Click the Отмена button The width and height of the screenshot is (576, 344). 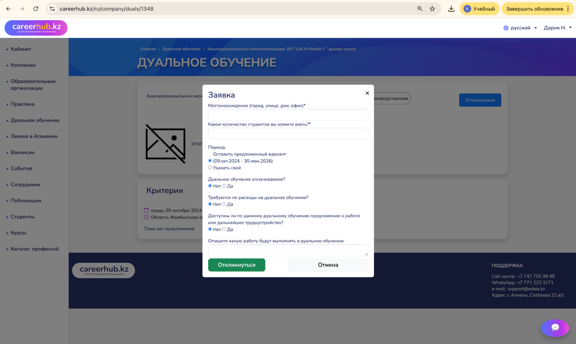[328, 265]
